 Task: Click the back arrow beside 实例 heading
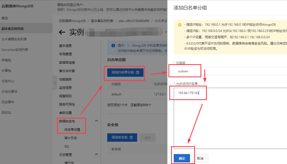click(x=62, y=32)
